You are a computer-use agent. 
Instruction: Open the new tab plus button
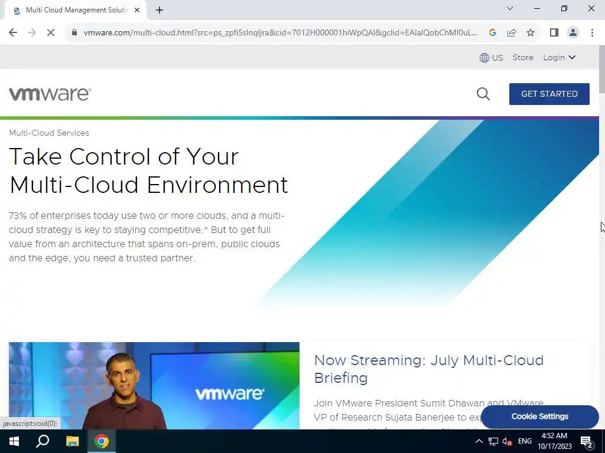(x=160, y=11)
